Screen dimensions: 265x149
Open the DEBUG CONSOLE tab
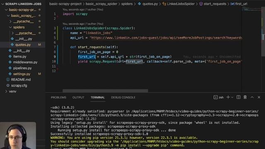coord(123,98)
